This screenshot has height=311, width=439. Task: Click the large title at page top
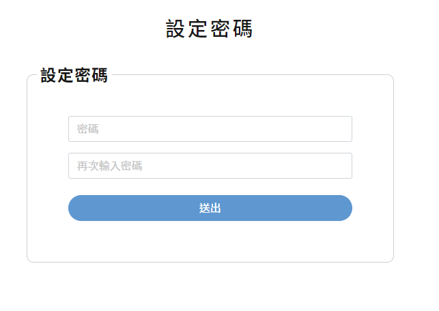pos(210,29)
